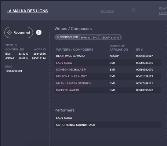This screenshot has width=167, height=146.
Task: Select the ASCAP work ID 895414114
Action: click(x=39, y=58)
